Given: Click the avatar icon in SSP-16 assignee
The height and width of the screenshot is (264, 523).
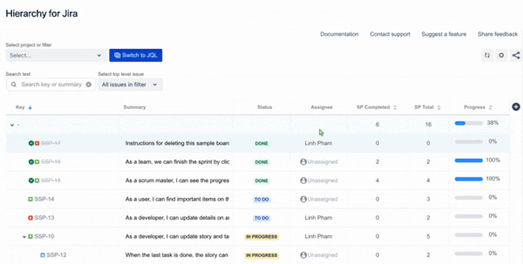Looking at the screenshot, I should (x=303, y=162).
